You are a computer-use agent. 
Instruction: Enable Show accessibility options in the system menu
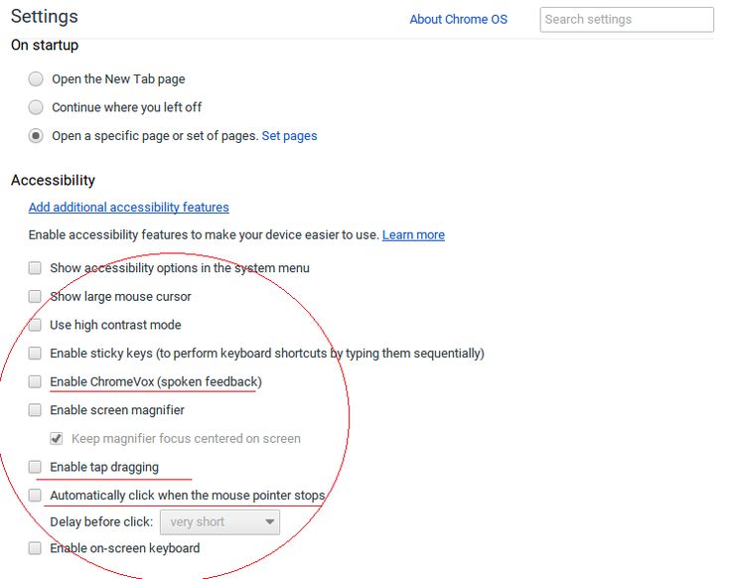coord(35,268)
